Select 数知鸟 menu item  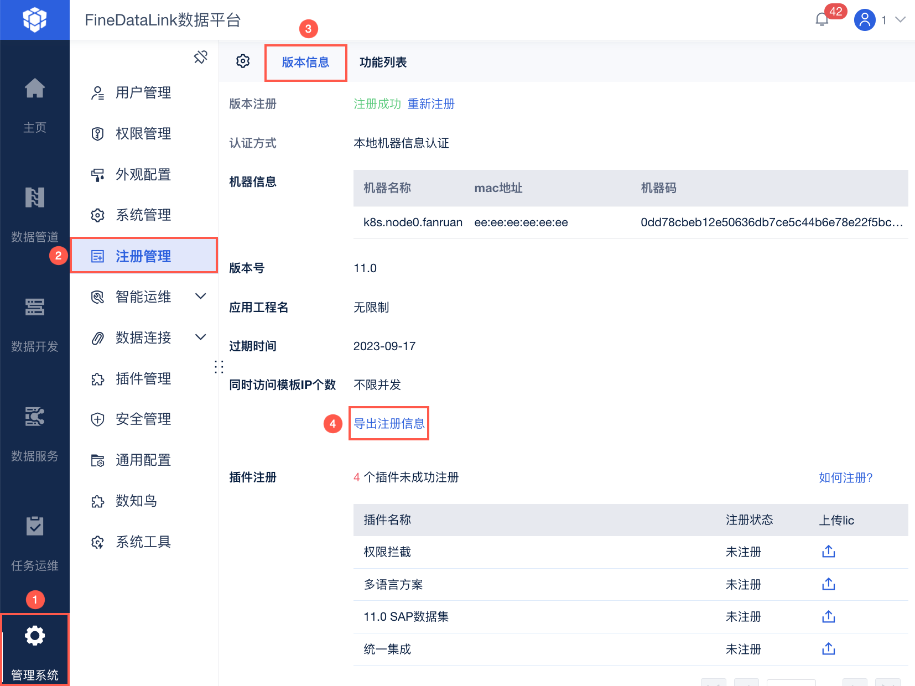(x=144, y=501)
